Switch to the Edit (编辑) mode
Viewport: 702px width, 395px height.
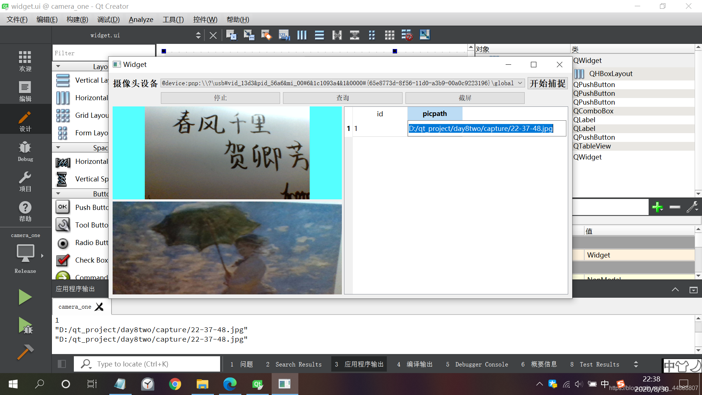(25, 91)
